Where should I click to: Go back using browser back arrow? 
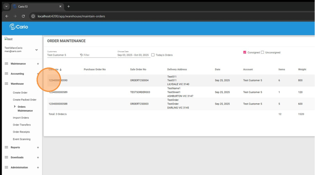click(7, 16)
